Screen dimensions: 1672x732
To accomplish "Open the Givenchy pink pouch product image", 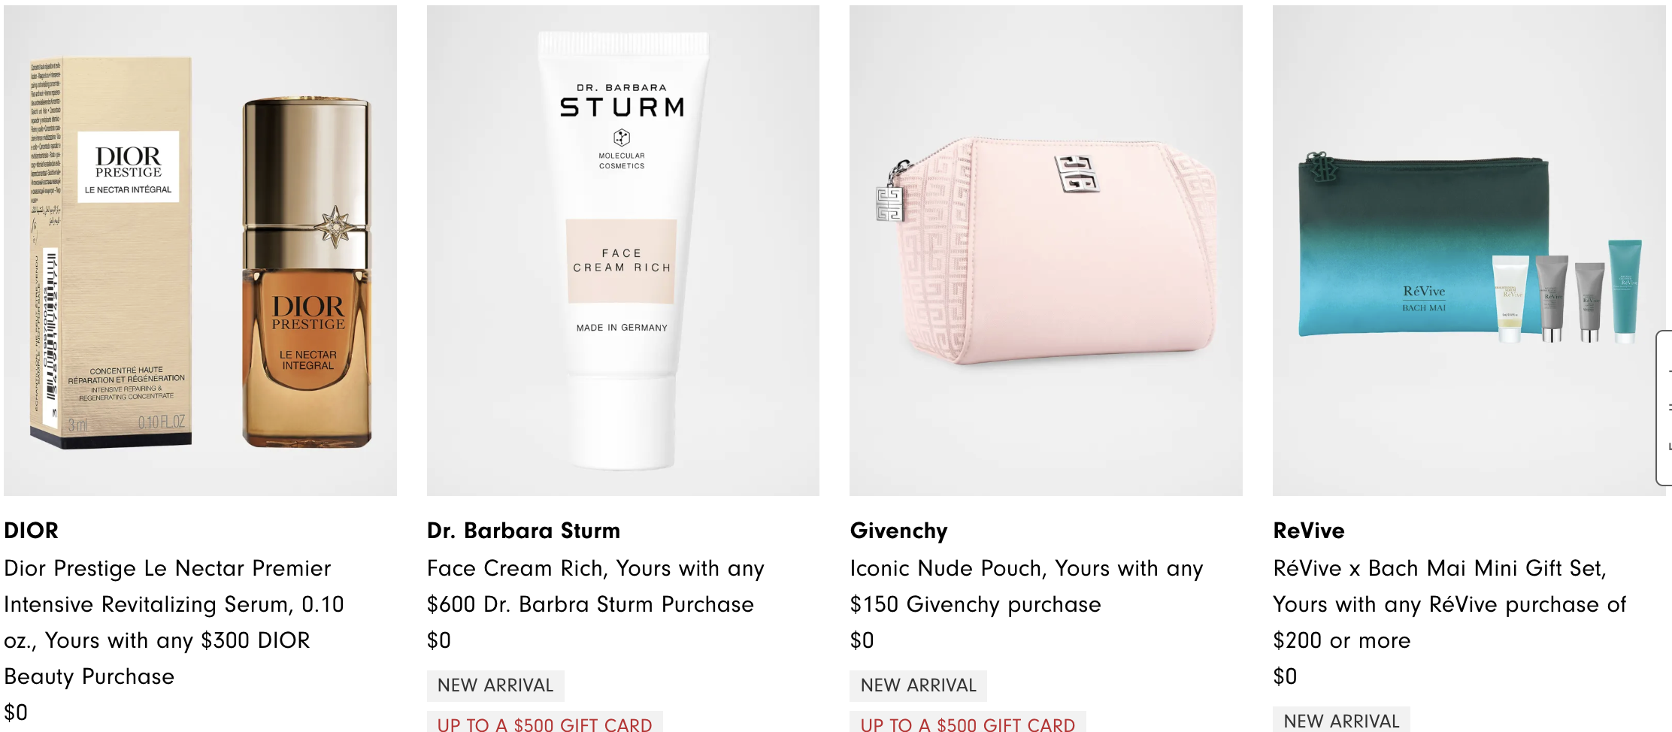I will point(1046,250).
